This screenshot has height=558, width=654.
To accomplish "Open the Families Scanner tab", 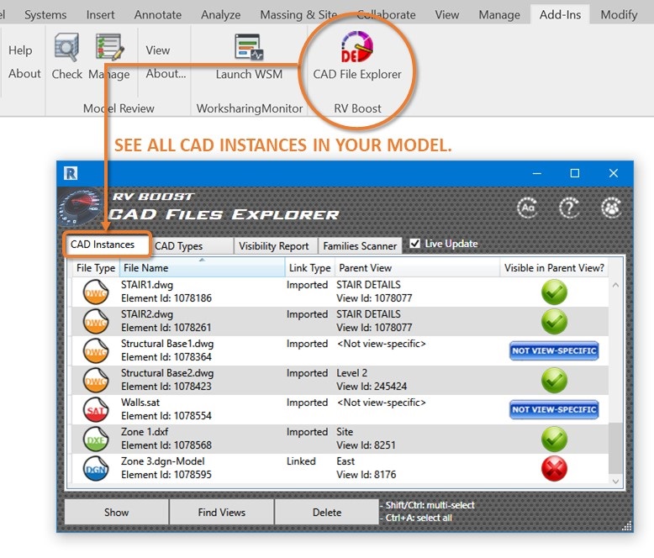I will pos(360,246).
